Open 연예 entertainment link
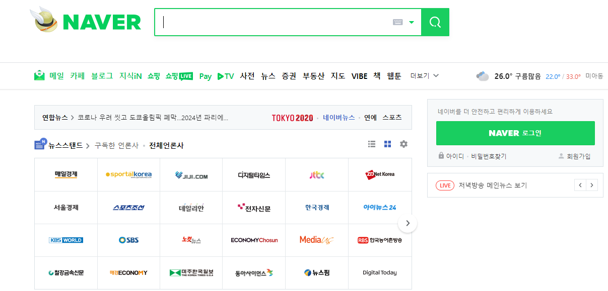608x291 pixels. (370, 118)
